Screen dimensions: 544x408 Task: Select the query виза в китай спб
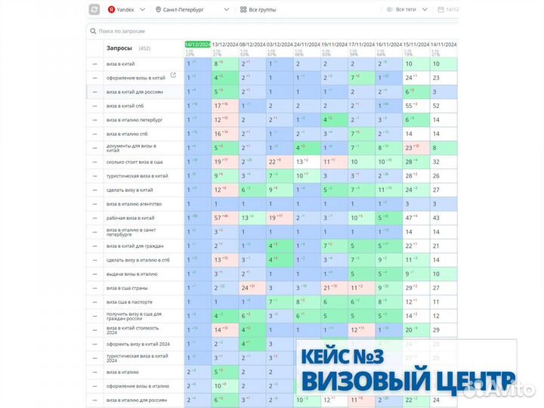coord(125,107)
